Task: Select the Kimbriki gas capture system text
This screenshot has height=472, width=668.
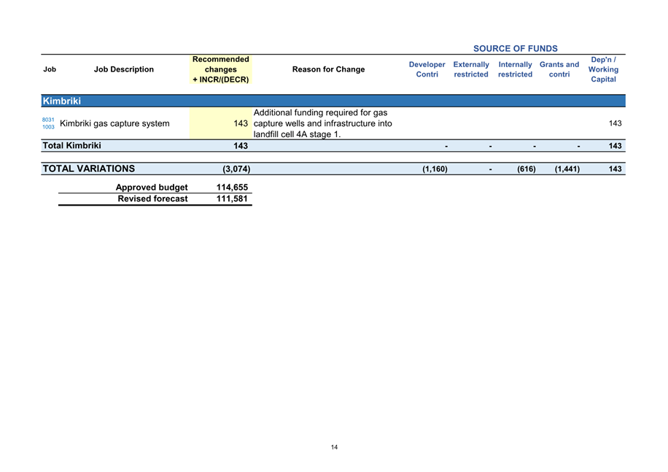Action: (114, 123)
